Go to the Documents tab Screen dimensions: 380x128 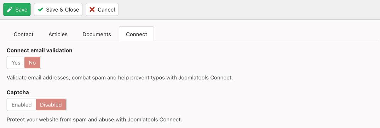(x=97, y=34)
